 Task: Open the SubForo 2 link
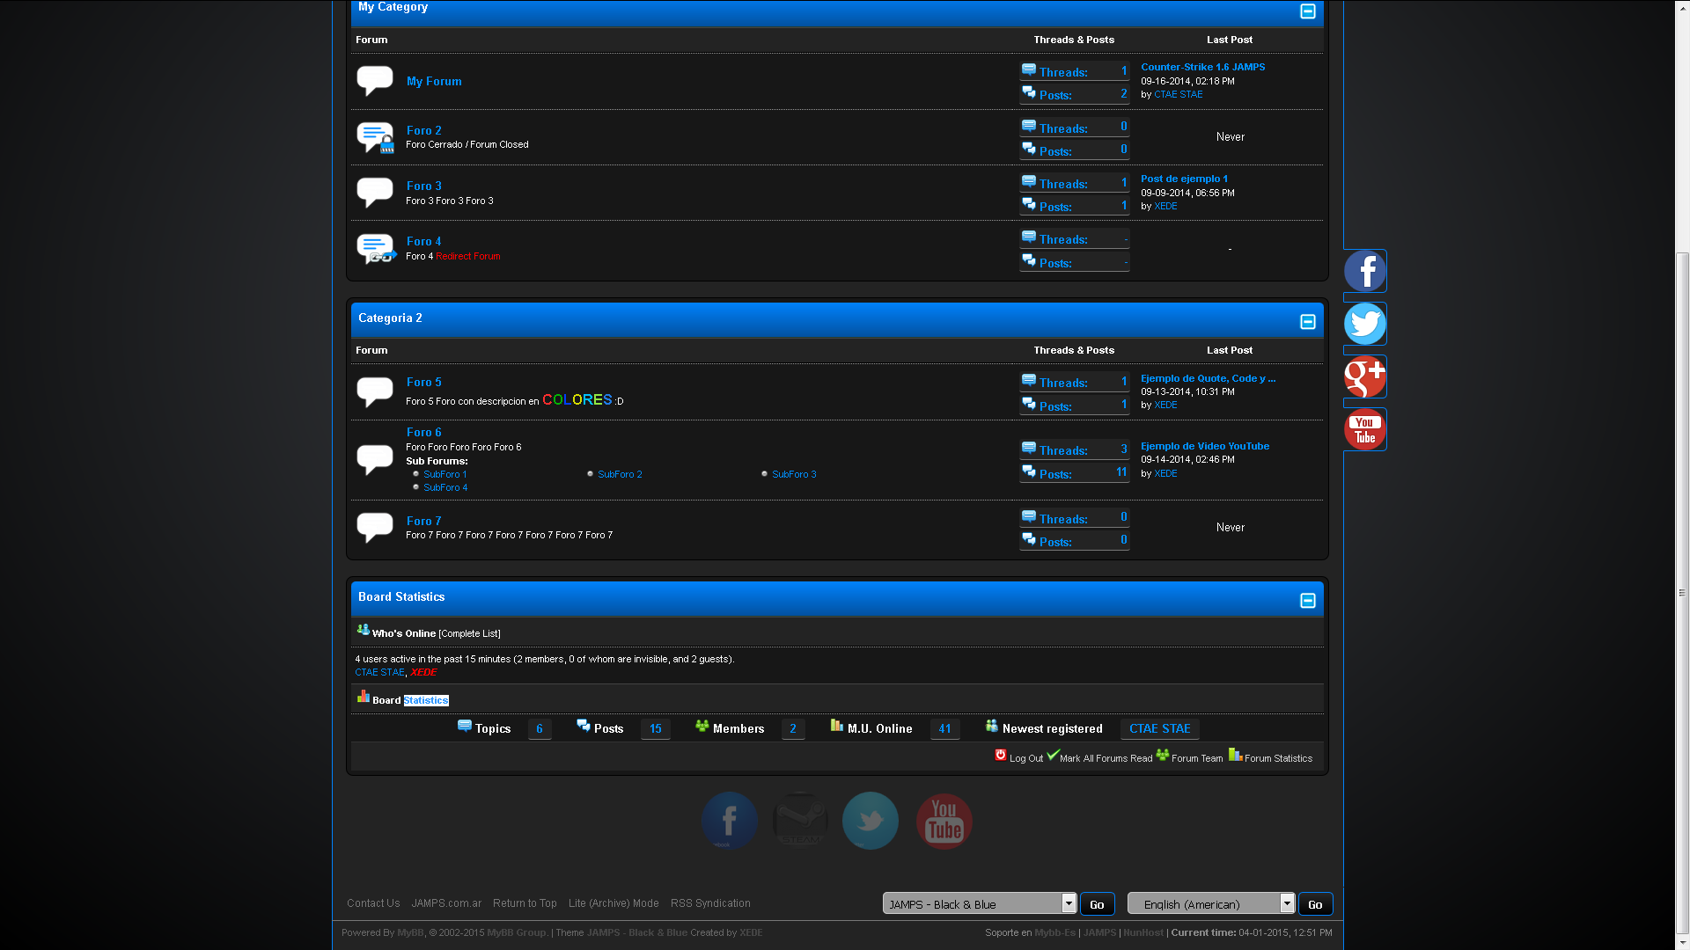pos(620,474)
